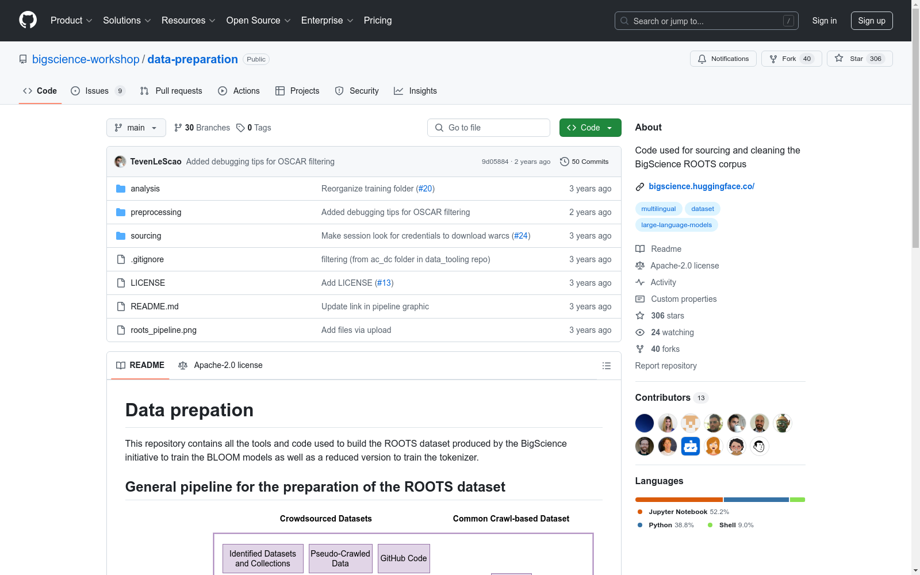Switch to the Issues tab
The image size is (920, 575).
[x=98, y=91]
